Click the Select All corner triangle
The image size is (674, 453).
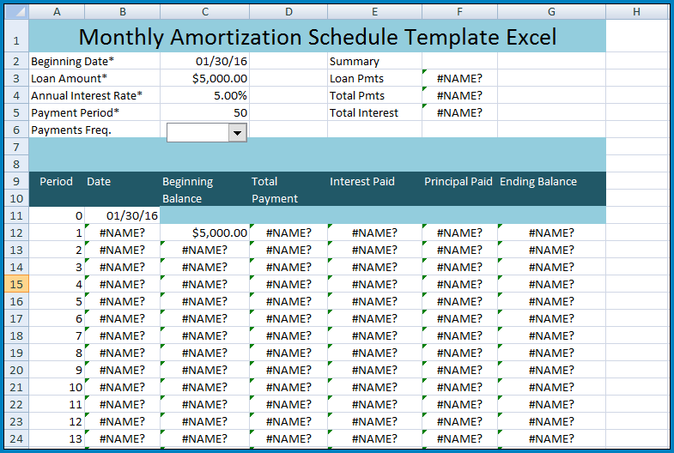tap(16, 12)
